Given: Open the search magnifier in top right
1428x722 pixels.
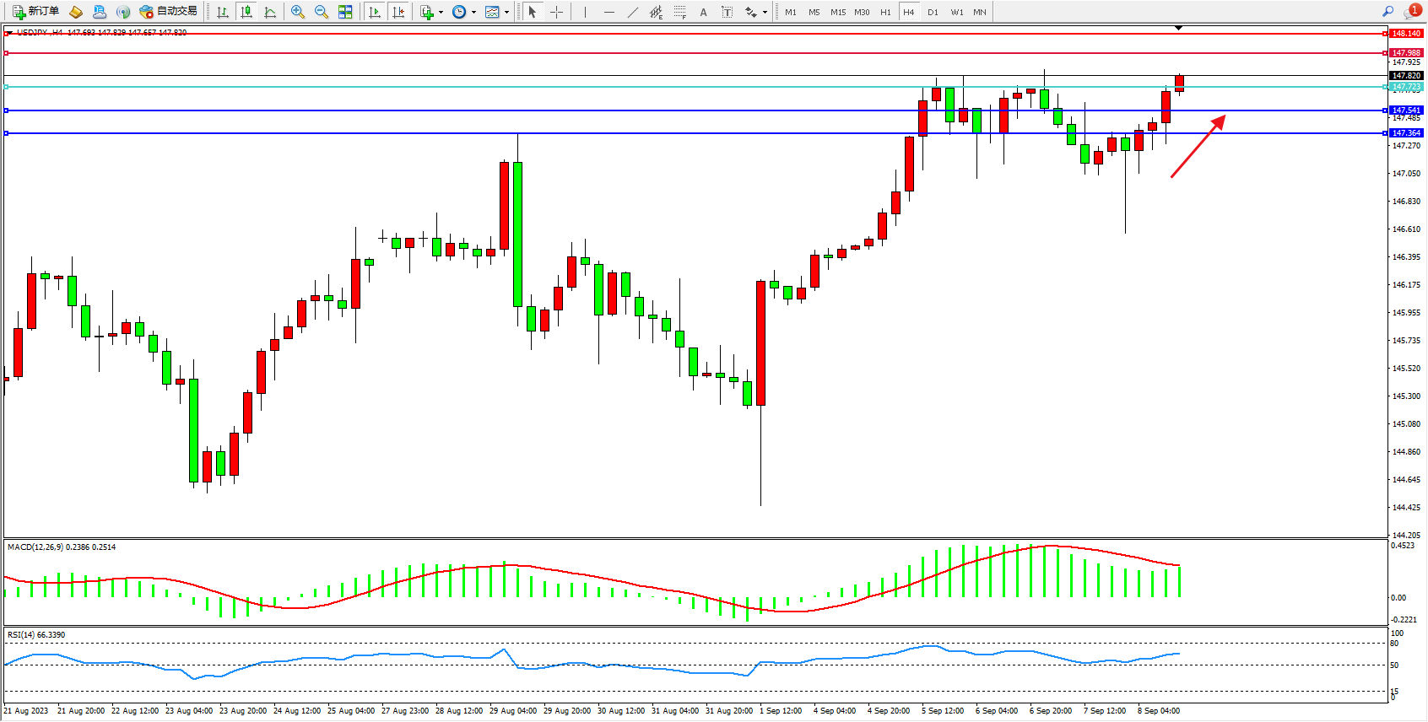Looking at the screenshot, I should coord(1387,12).
